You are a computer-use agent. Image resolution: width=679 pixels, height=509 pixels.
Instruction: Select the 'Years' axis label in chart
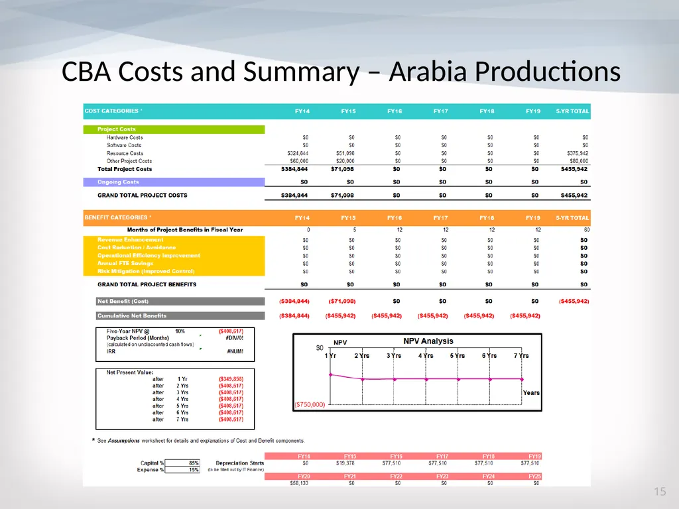[x=531, y=393]
